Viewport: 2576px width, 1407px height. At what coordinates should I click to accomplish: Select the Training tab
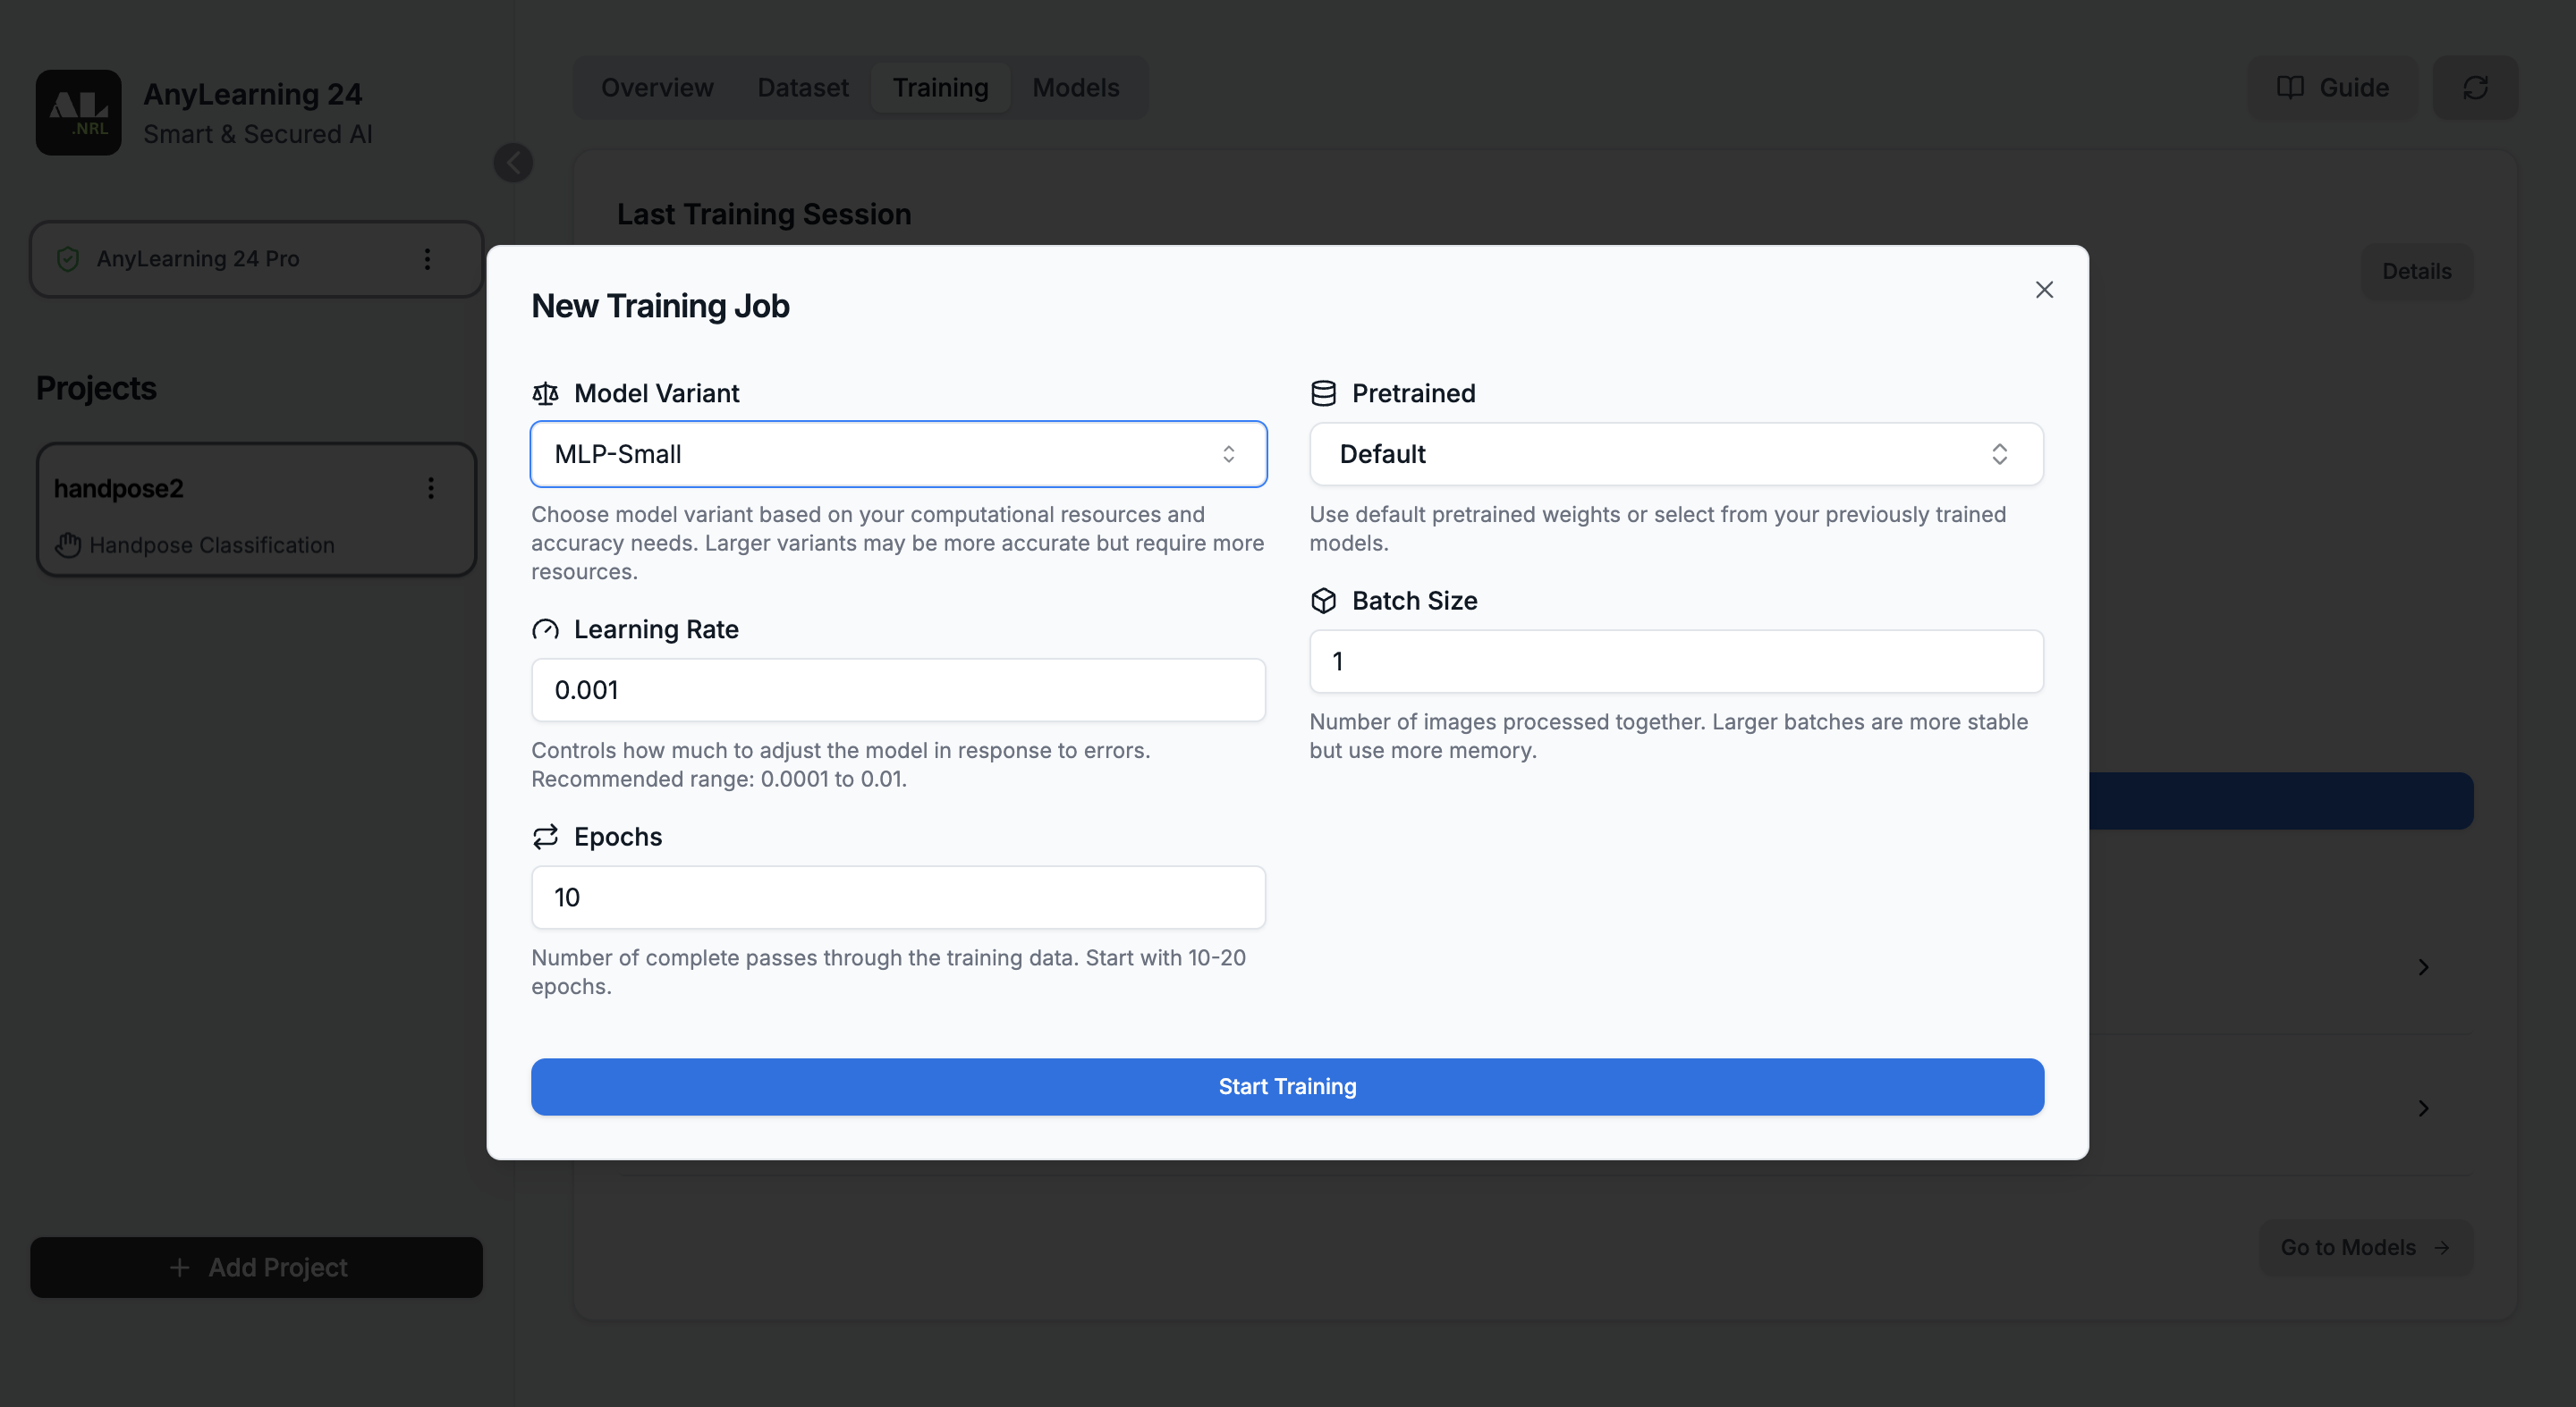point(940,88)
